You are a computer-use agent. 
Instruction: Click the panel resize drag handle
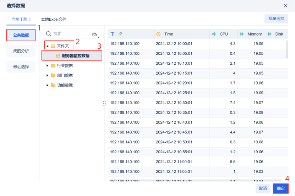point(105,103)
